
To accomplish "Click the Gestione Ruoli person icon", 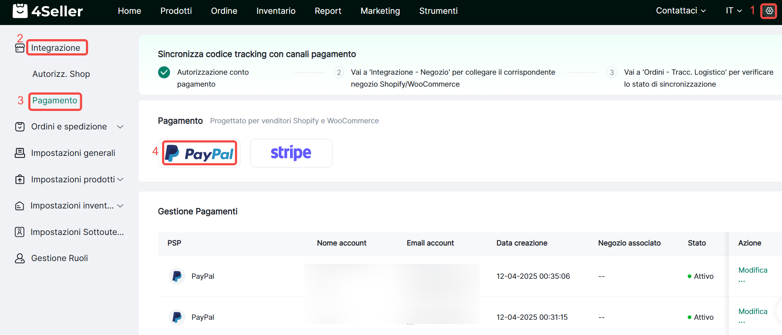I will (x=20, y=258).
